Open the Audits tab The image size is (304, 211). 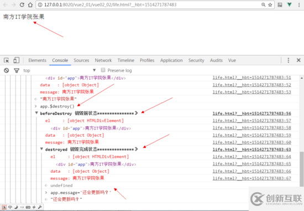(216, 60)
